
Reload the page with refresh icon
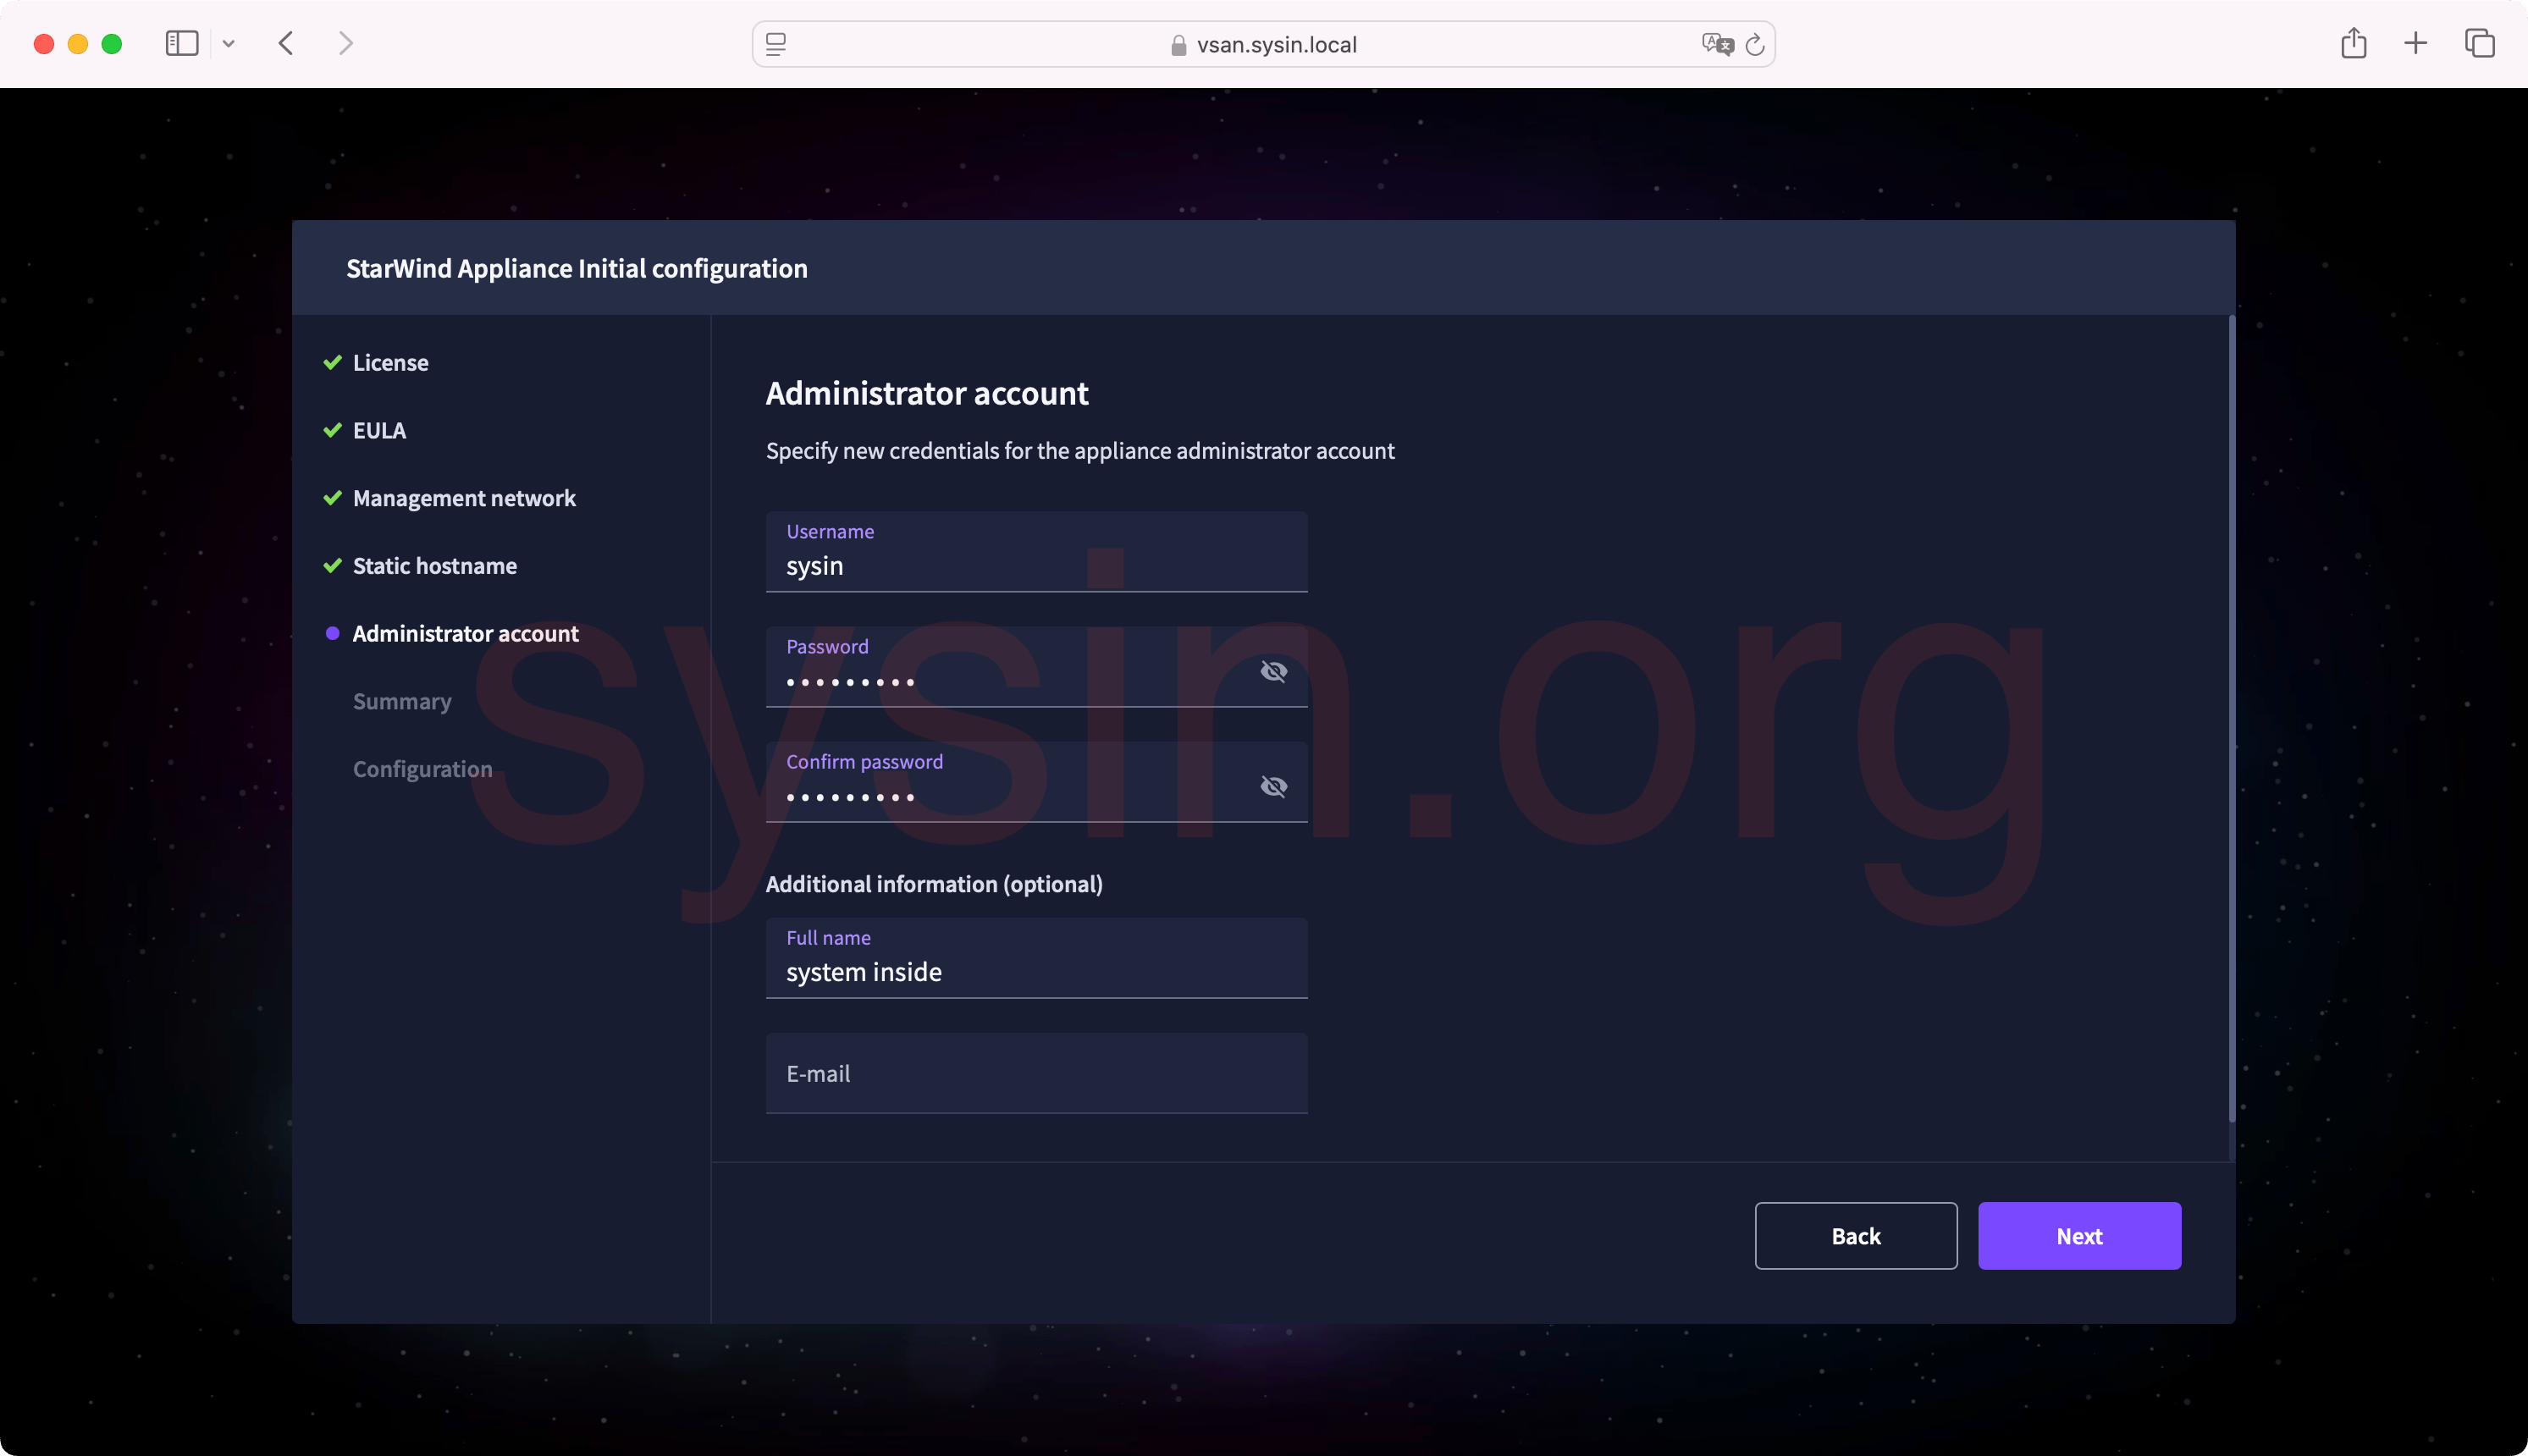pos(1755,44)
